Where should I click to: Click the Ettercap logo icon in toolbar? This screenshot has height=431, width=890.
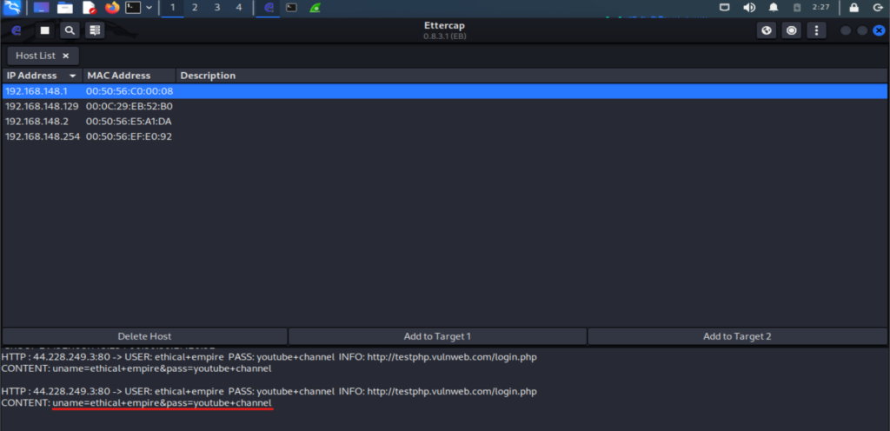(17, 30)
